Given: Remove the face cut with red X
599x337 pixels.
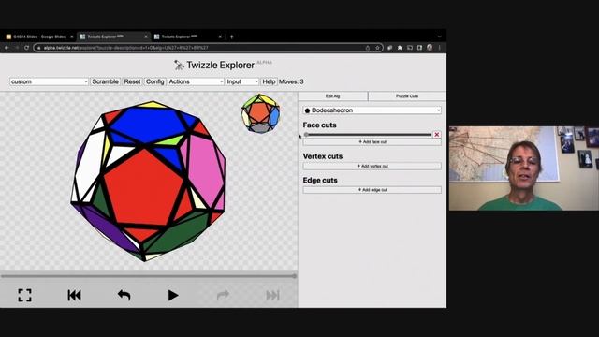Looking at the screenshot, I should click(x=437, y=135).
